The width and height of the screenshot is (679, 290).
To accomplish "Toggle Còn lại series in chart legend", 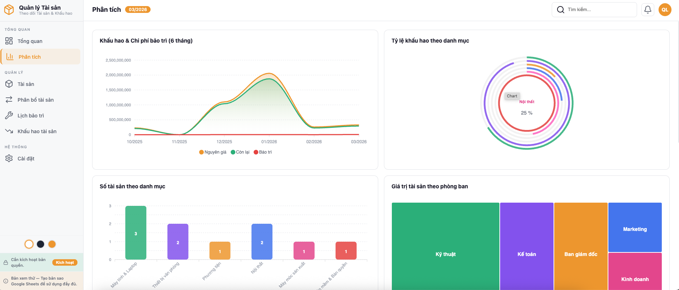I will tap(240, 152).
